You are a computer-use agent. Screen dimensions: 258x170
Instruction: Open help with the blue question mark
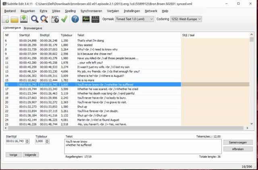(x=75, y=19)
